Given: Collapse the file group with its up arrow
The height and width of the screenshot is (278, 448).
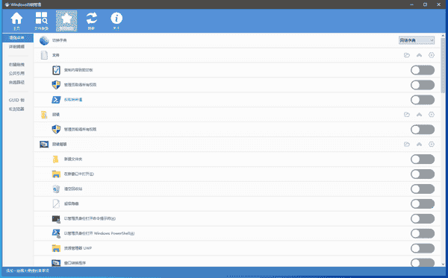Looking at the screenshot, I should point(419,55).
